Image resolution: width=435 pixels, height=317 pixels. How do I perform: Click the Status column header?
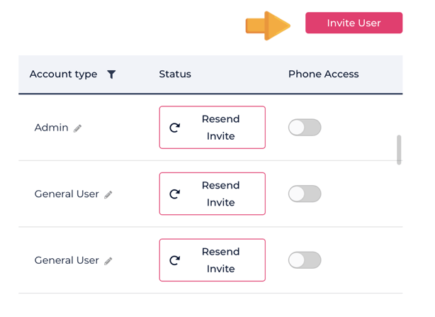click(x=175, y=74)
